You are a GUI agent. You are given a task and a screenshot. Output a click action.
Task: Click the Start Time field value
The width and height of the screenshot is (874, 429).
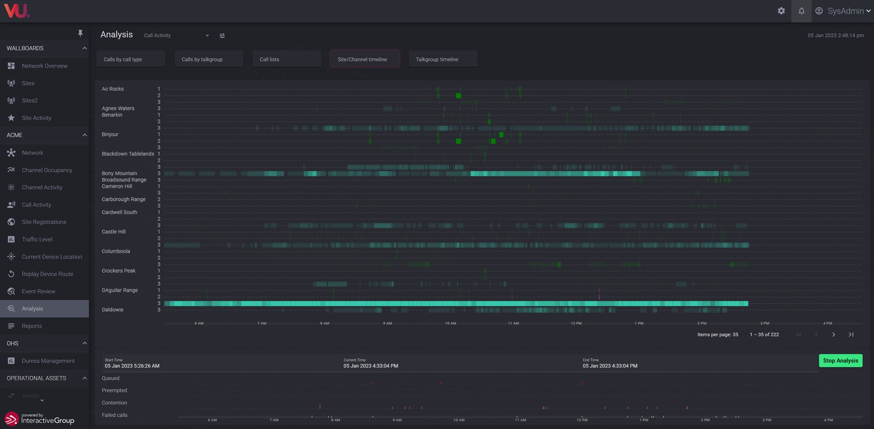click(x=132, y=366)
